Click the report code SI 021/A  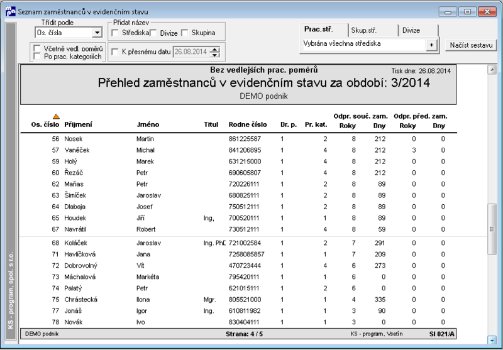point(442,334)
